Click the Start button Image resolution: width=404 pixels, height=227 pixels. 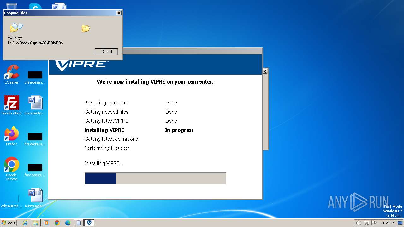[9, 223]
